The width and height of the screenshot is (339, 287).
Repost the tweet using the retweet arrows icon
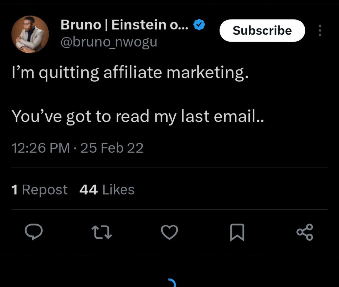click(x=102, y=232)
